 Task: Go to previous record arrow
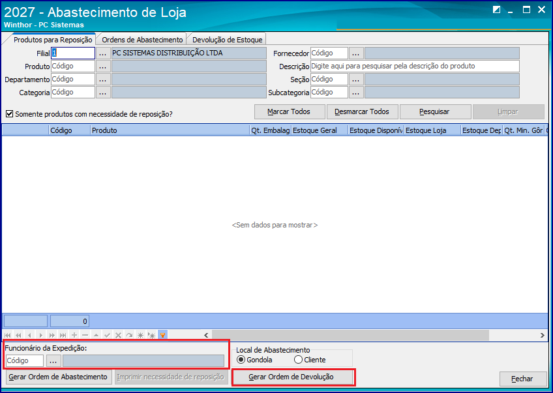coord(29,335)
